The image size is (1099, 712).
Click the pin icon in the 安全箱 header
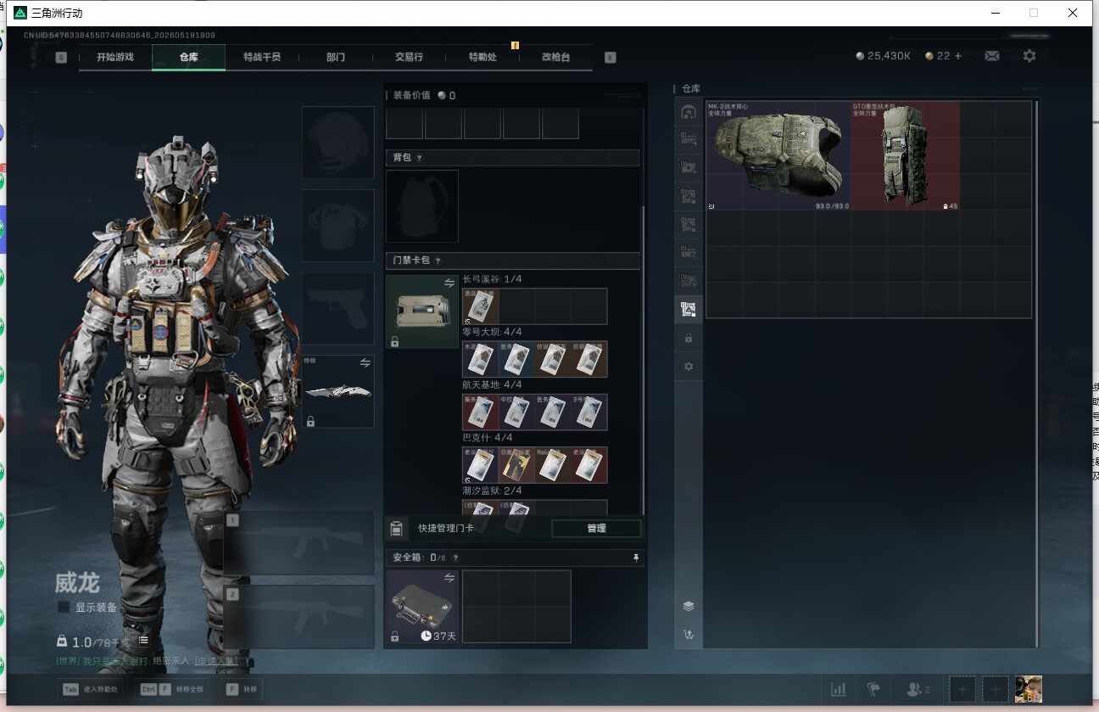[636, 558]
